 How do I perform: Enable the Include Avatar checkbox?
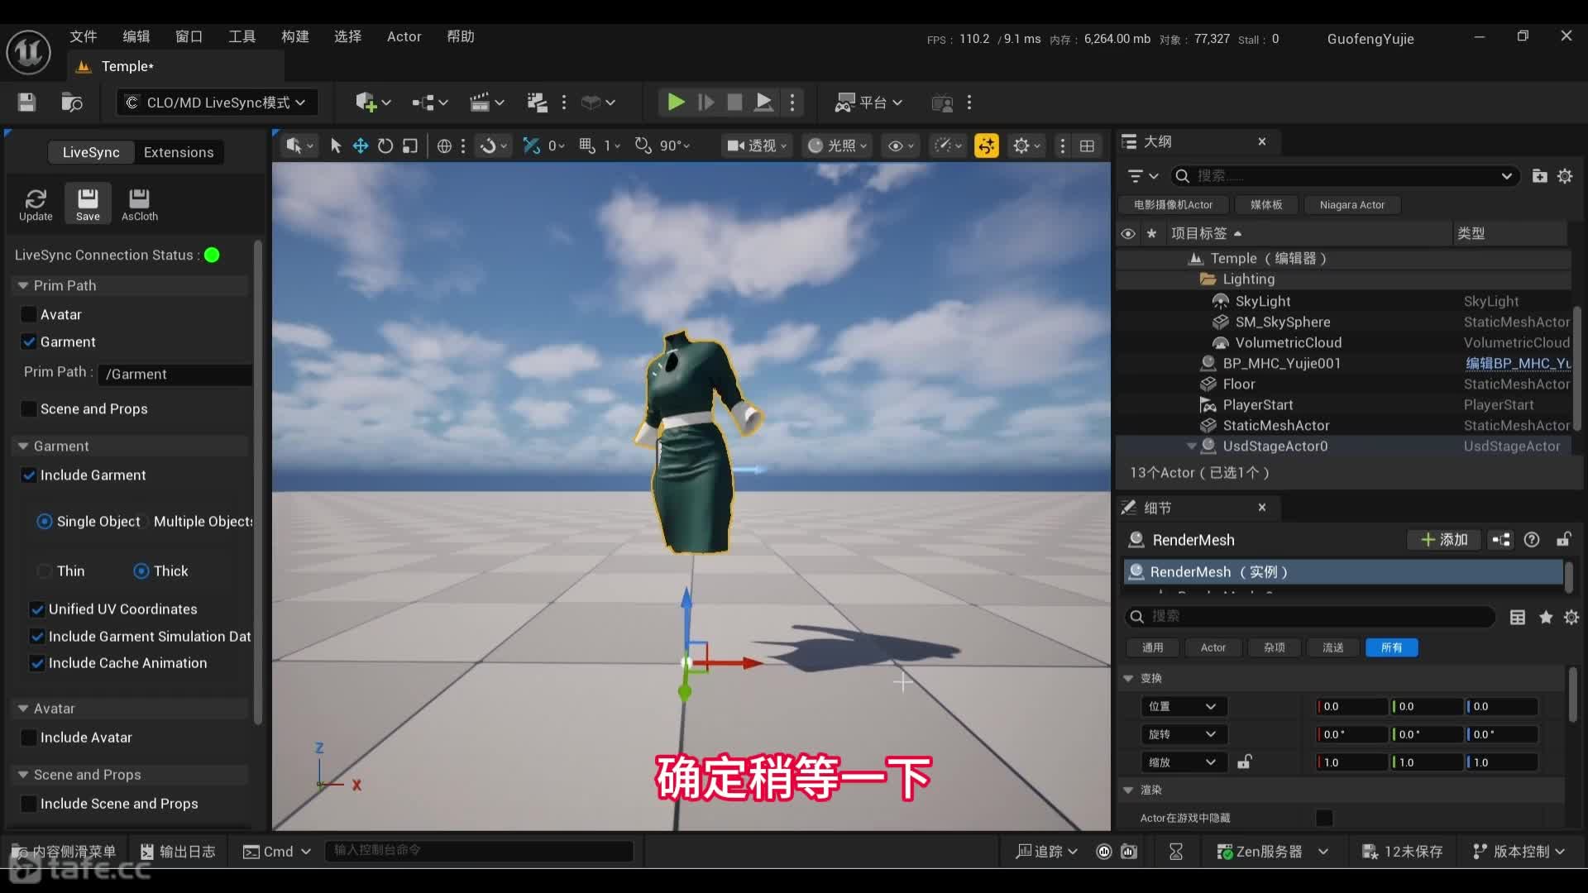click(30, 738)
